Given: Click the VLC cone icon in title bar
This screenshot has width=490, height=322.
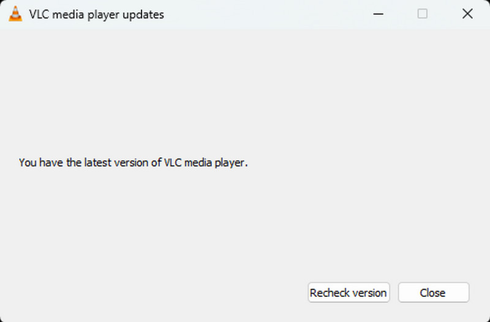Looking at the screenshot, I should click(15, 14).
